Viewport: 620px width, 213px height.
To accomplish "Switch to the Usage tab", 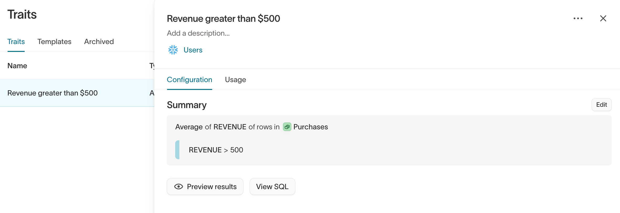I will [x=235, y=80].
